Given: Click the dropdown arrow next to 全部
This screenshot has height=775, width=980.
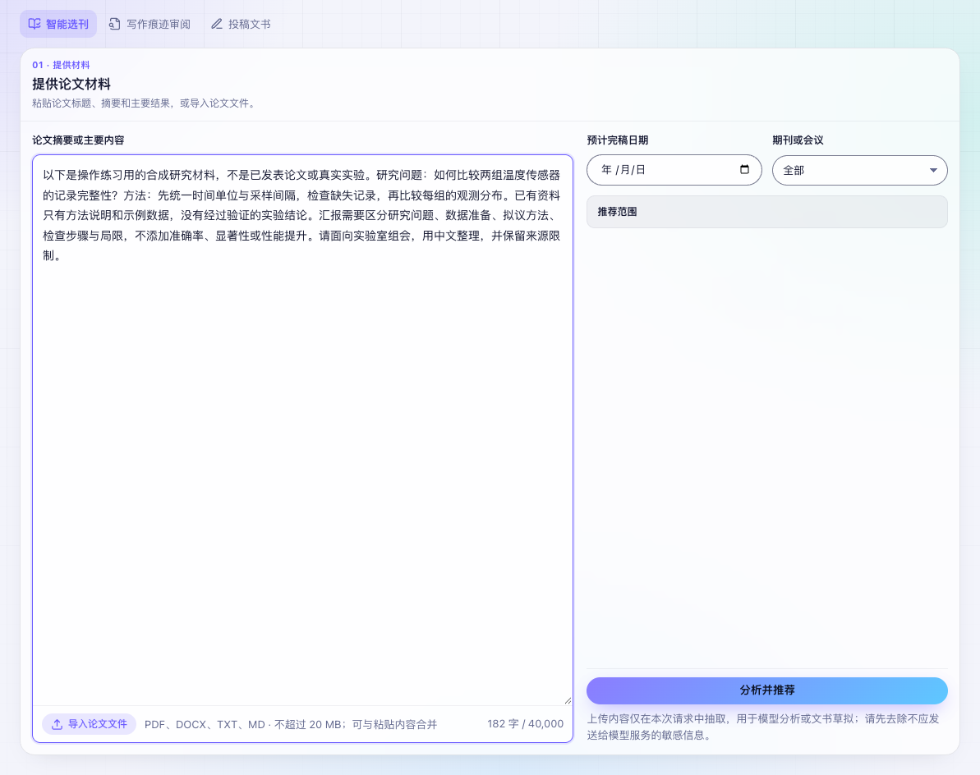Looking at the screenshot, I should coord(933,170).
